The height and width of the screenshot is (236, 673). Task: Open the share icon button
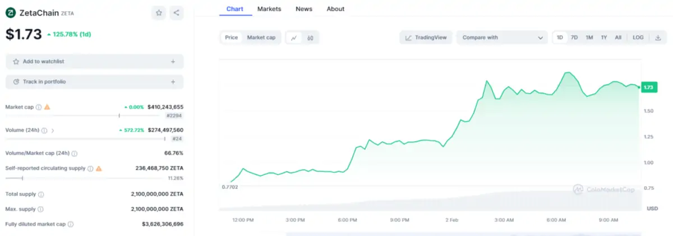click(176, 12)
